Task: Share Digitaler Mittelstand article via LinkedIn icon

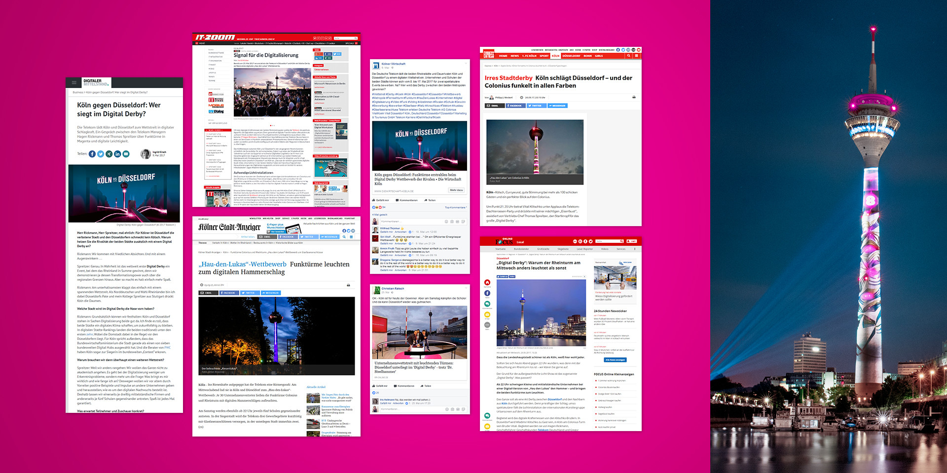Action: coord(117,154)
